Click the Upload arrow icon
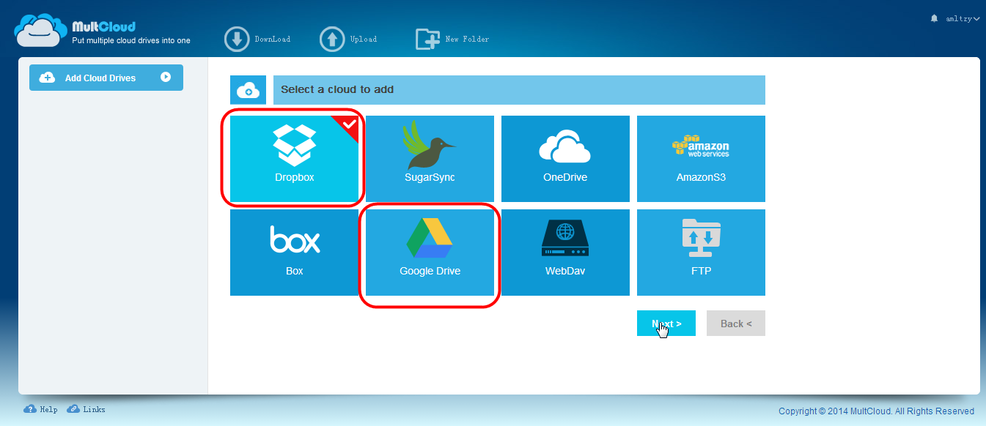This screenshot has height=426, width=986. pos(332,39)
